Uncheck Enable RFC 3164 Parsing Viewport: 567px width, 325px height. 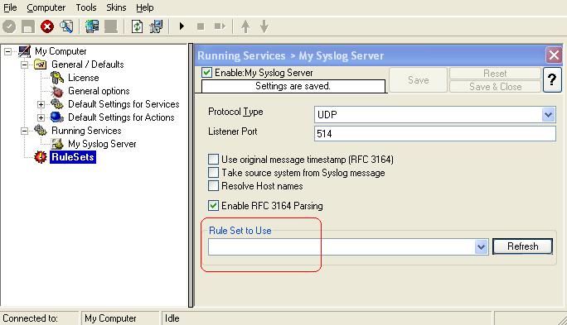pyautogui.click(x=213, y=206)
